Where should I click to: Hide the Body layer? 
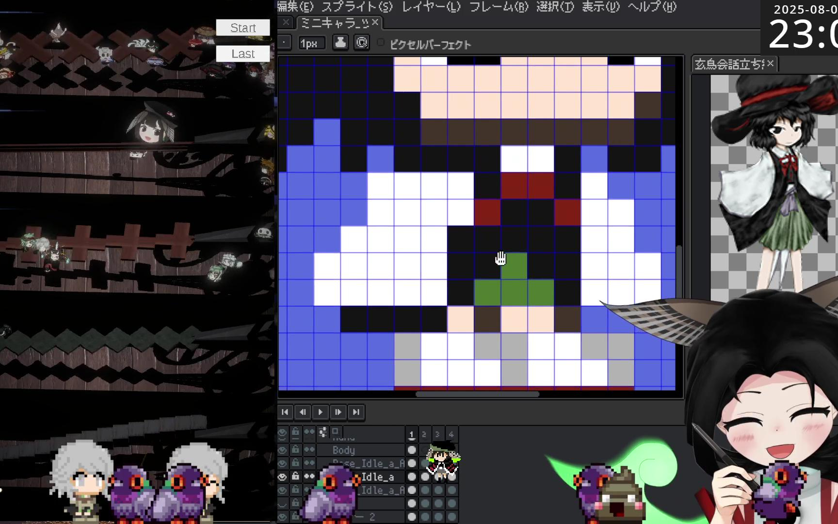point(282,450)
